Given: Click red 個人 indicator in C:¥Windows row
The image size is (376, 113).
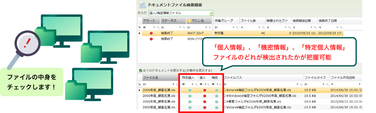Looking at the screenshot, I should tap(205, 96).
